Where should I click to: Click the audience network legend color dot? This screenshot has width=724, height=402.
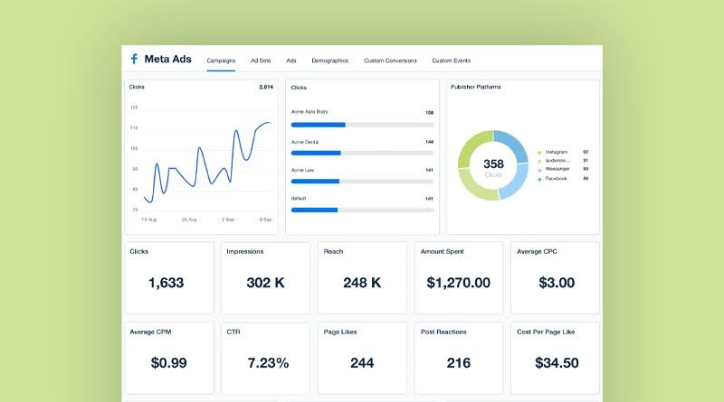[539, 162]
